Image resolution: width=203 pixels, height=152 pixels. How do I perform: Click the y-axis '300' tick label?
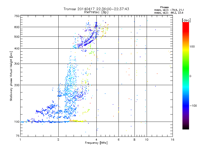tap(17, 64)
